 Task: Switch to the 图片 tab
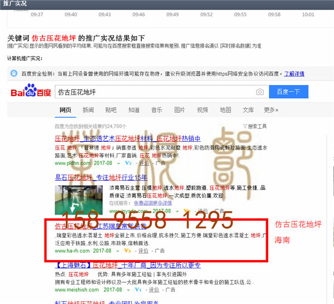pos(179,110)
